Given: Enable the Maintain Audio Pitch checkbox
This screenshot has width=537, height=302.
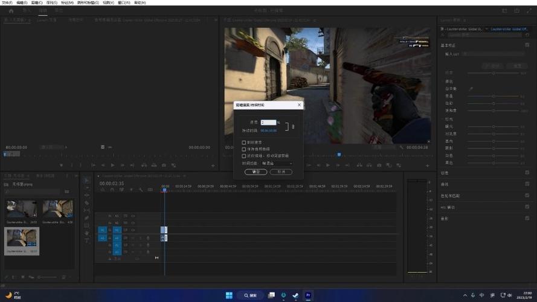Looking at the screenshot, I should tap(244, 149).
